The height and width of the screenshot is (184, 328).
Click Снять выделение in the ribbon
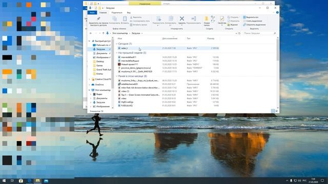coord(253,21)
